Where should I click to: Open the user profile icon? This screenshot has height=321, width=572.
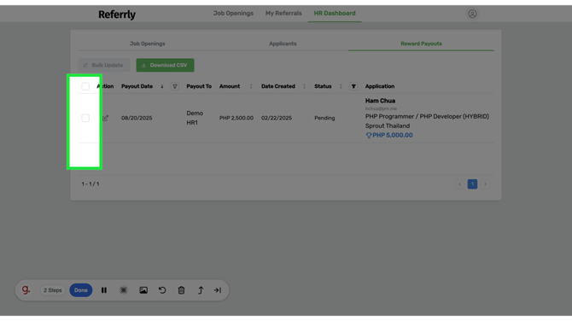click(472, 14)
